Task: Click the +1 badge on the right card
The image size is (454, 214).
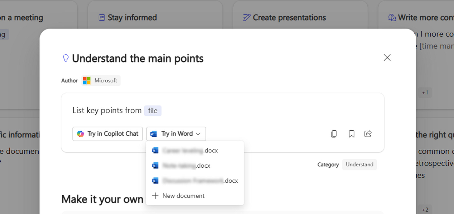Action: 425,92
